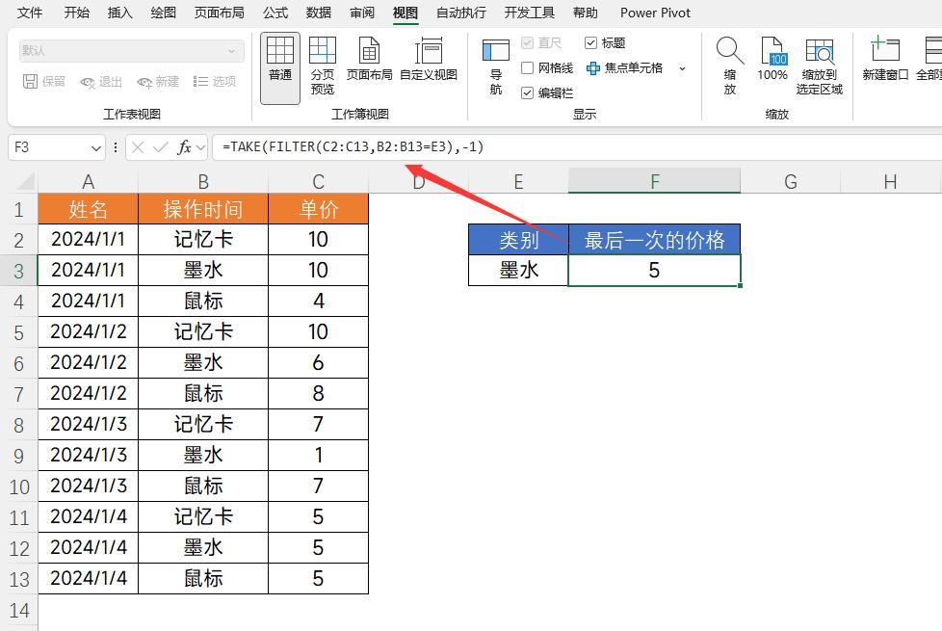Zoom to selection (缩放到选定区域)

[x=820, y=66]
